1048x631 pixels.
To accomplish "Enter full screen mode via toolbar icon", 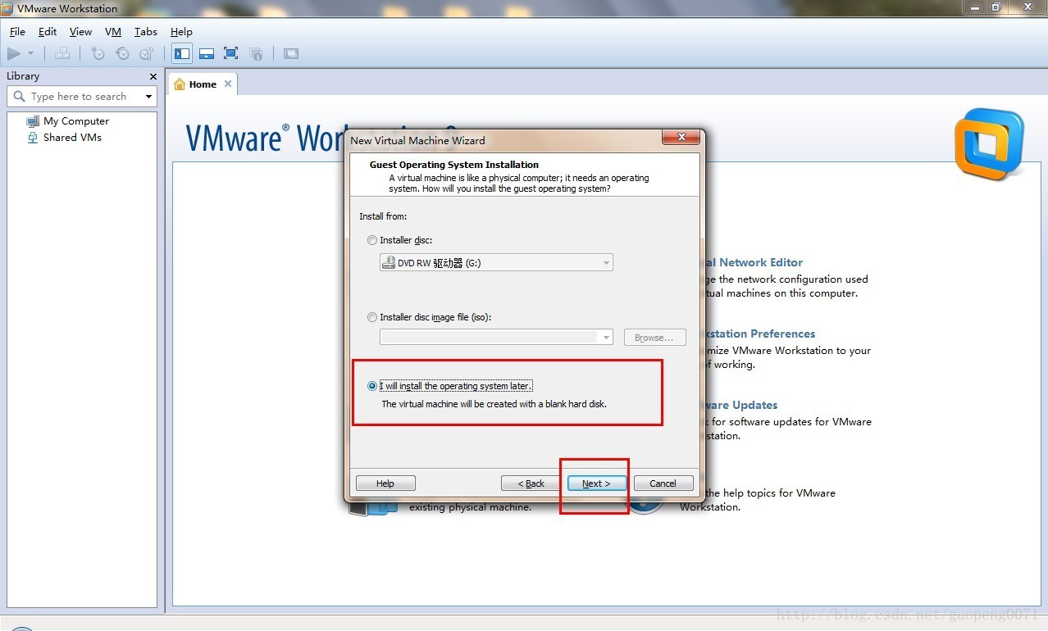I will 231,54.
